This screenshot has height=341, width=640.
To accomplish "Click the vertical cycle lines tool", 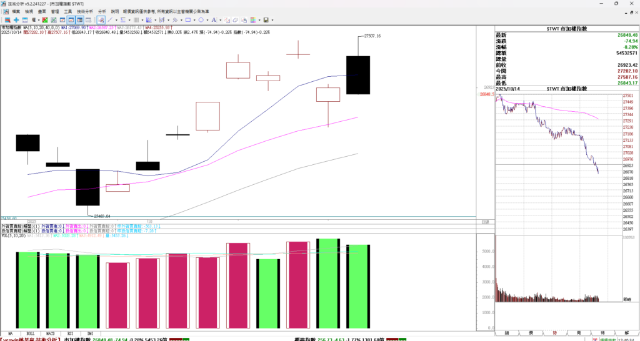I will pyautogui.click(x=136, y=20).
